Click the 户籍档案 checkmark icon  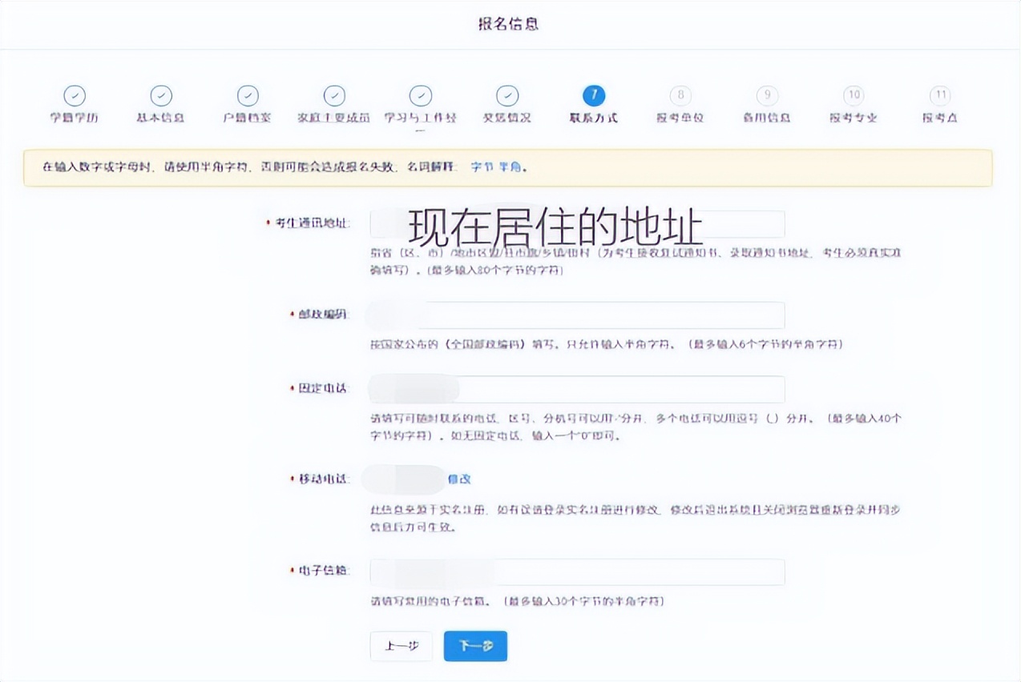click(246, 94)
